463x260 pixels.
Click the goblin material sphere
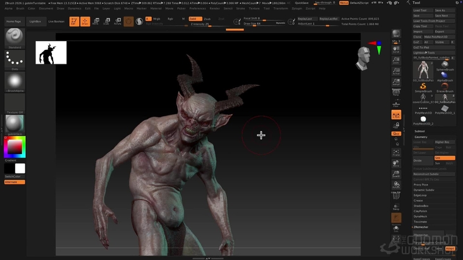(x=15, y=124)
